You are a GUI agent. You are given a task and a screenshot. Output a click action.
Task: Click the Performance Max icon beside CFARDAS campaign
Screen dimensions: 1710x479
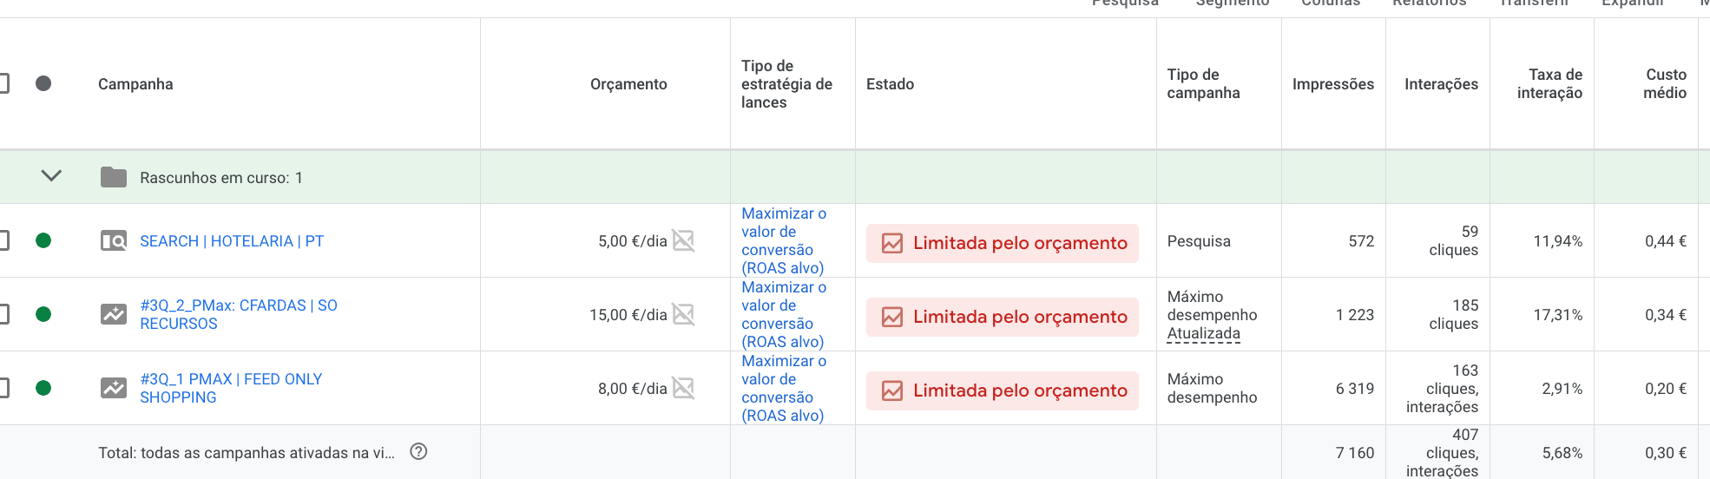(x=114, y=314)
